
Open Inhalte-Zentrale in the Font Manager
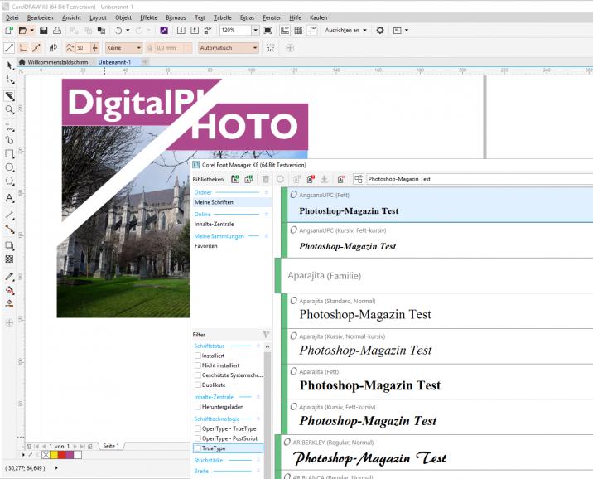pyautogui.click(x=215, y=224)
